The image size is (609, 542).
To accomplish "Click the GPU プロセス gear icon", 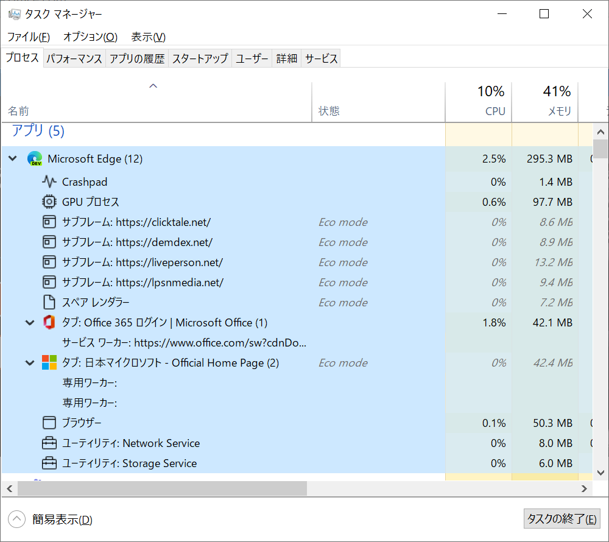I will coord(49,202).
